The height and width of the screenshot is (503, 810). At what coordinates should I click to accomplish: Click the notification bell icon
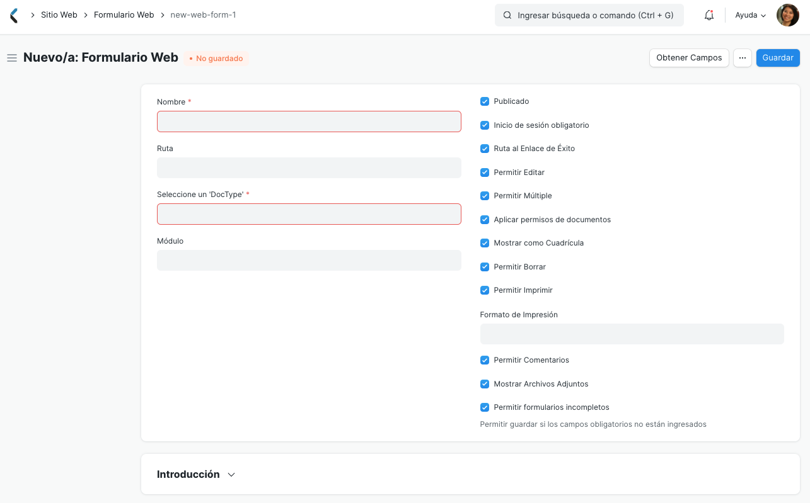[709, 14]
